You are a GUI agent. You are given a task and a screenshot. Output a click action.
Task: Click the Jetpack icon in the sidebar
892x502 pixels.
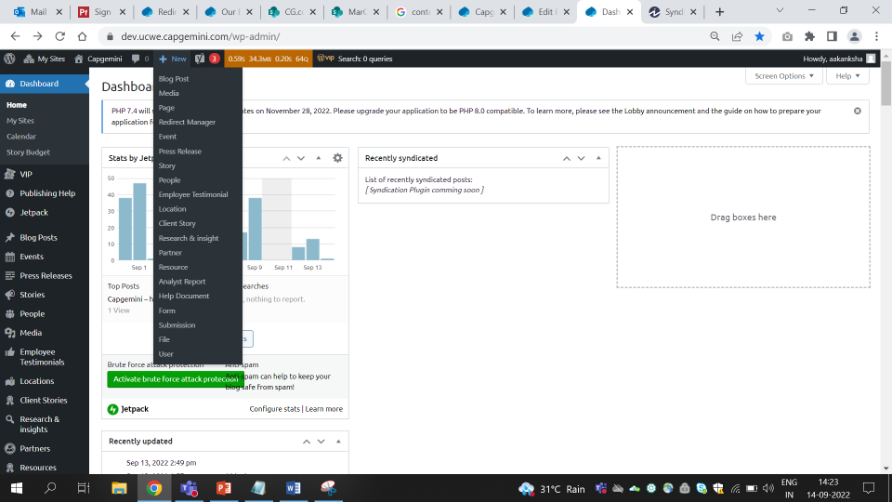pos(9,212)
